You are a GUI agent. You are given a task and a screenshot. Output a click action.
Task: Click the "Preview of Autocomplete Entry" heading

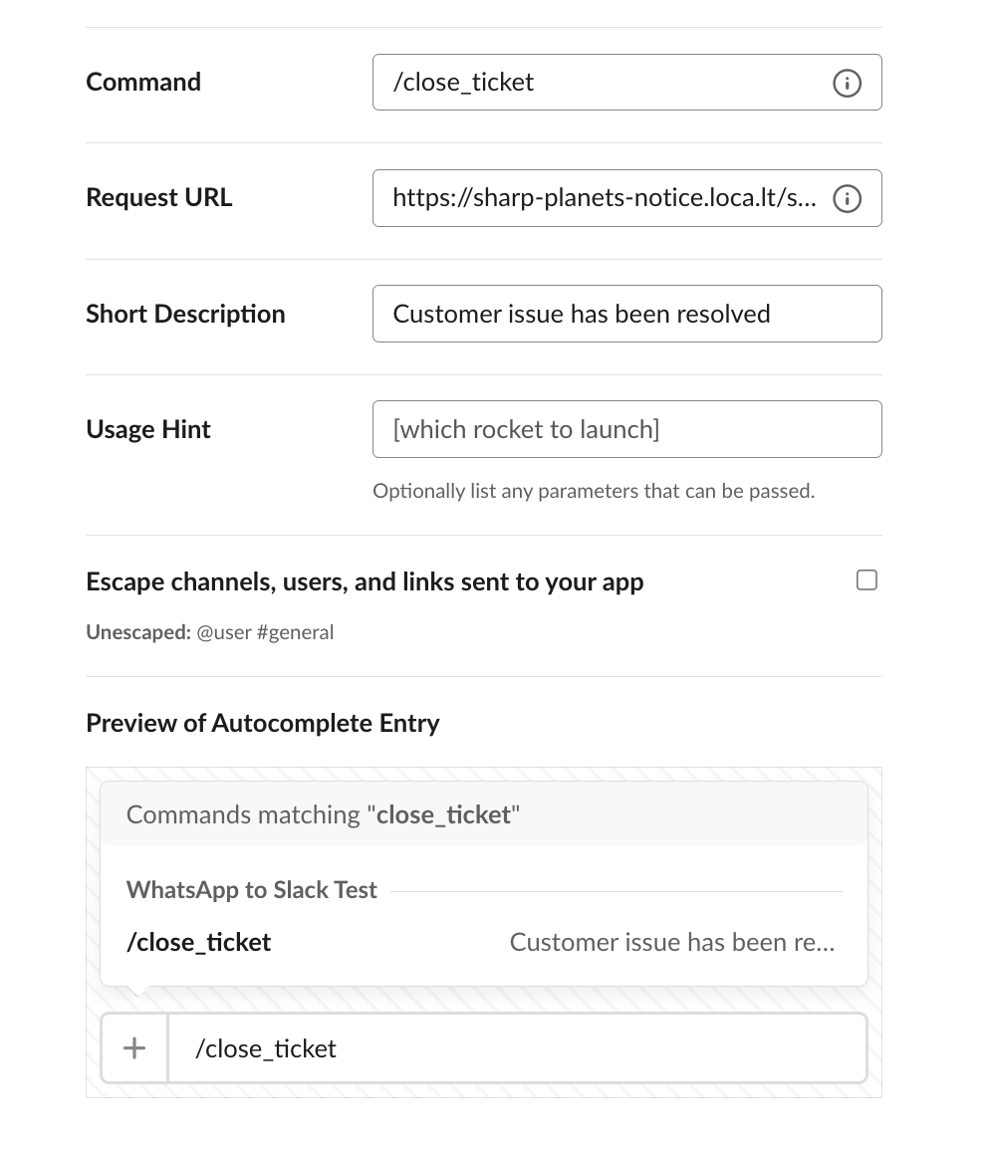(x=263, y=723)
